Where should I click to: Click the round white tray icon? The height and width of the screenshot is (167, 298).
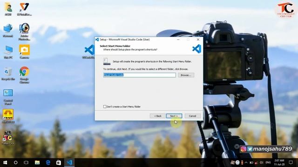[x=237, y=162]
